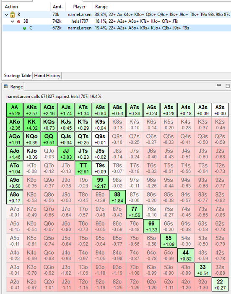Click the J9s +0.02 cell

(x=100, y=154)
